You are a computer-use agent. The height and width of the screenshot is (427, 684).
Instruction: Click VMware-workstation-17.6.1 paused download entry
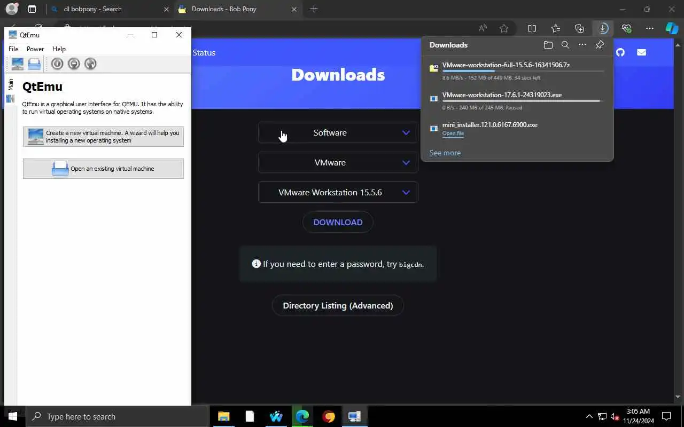point(517,101)
